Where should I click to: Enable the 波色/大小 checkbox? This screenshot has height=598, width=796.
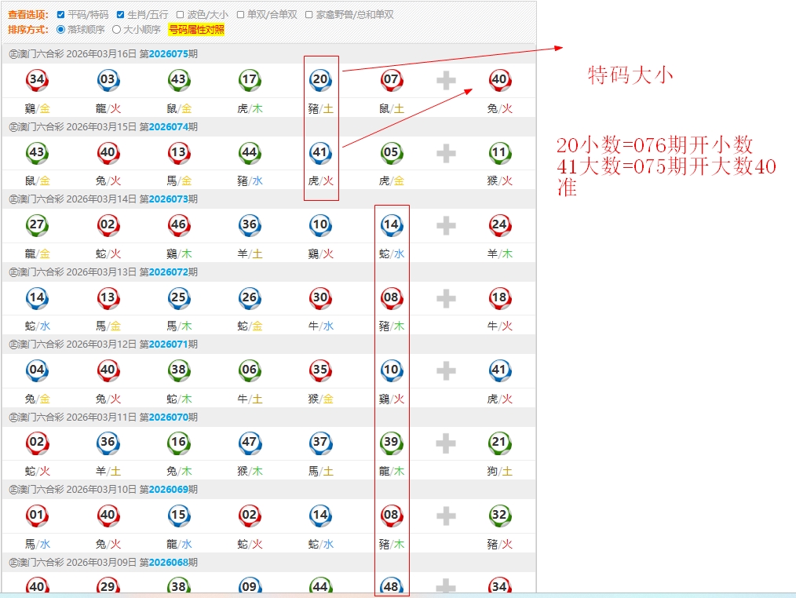coord(181,15)
